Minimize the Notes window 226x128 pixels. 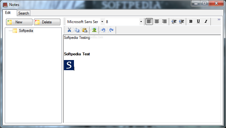point(196,3)
